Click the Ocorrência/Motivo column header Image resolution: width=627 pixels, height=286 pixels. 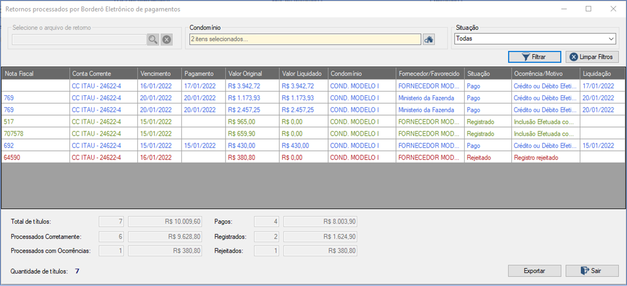544,74
